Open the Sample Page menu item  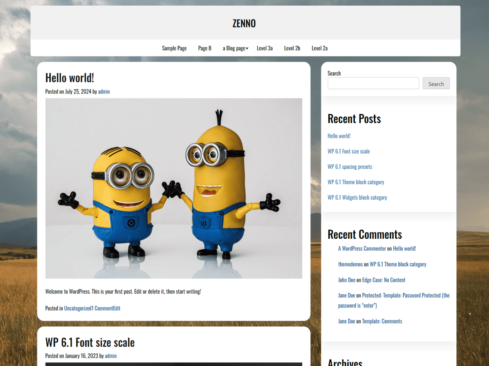click(174, 48)
